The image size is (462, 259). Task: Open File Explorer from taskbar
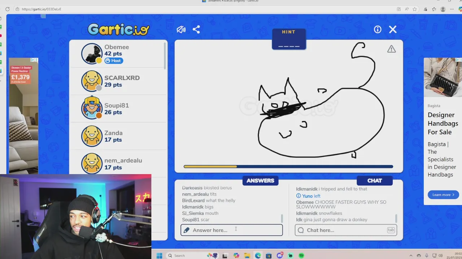pyautogui.click(x=247, y=255)
